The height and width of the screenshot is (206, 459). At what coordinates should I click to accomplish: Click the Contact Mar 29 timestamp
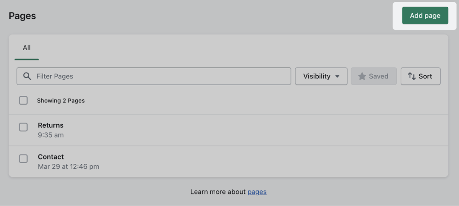point(69,167)
